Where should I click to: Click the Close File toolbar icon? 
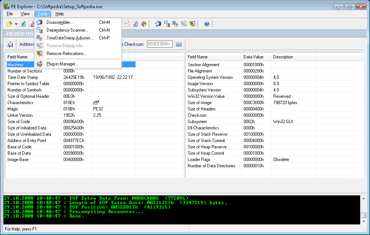(32, 24)
